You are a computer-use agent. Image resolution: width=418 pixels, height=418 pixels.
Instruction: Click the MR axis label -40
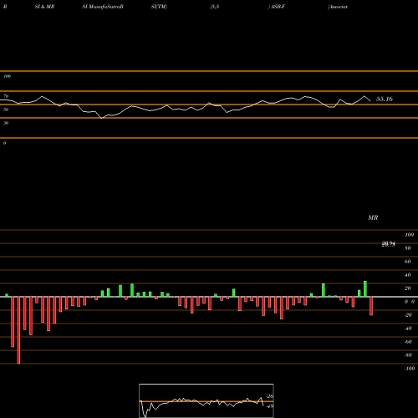408,329
